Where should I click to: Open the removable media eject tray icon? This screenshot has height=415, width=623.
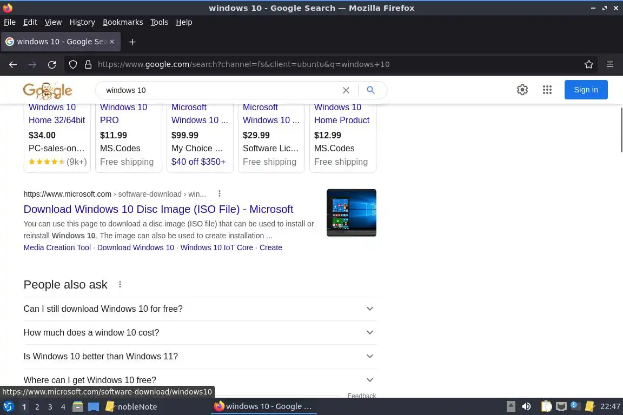pyautogui.click(x=511, y=406)
